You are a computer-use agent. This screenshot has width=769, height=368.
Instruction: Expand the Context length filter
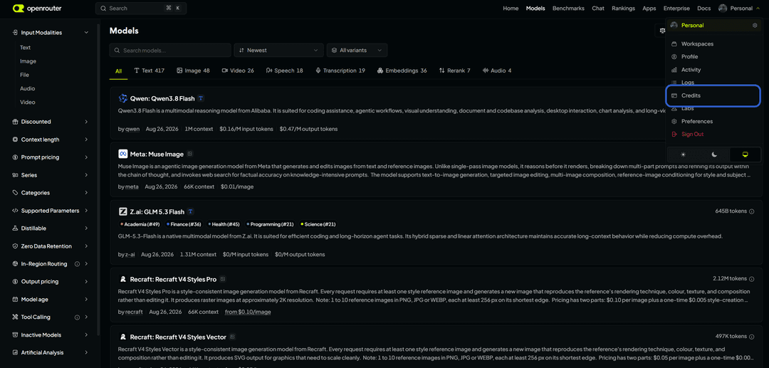[51, 140]
